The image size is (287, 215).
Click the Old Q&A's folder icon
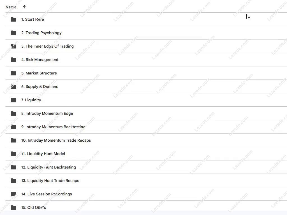coord(13,207)
